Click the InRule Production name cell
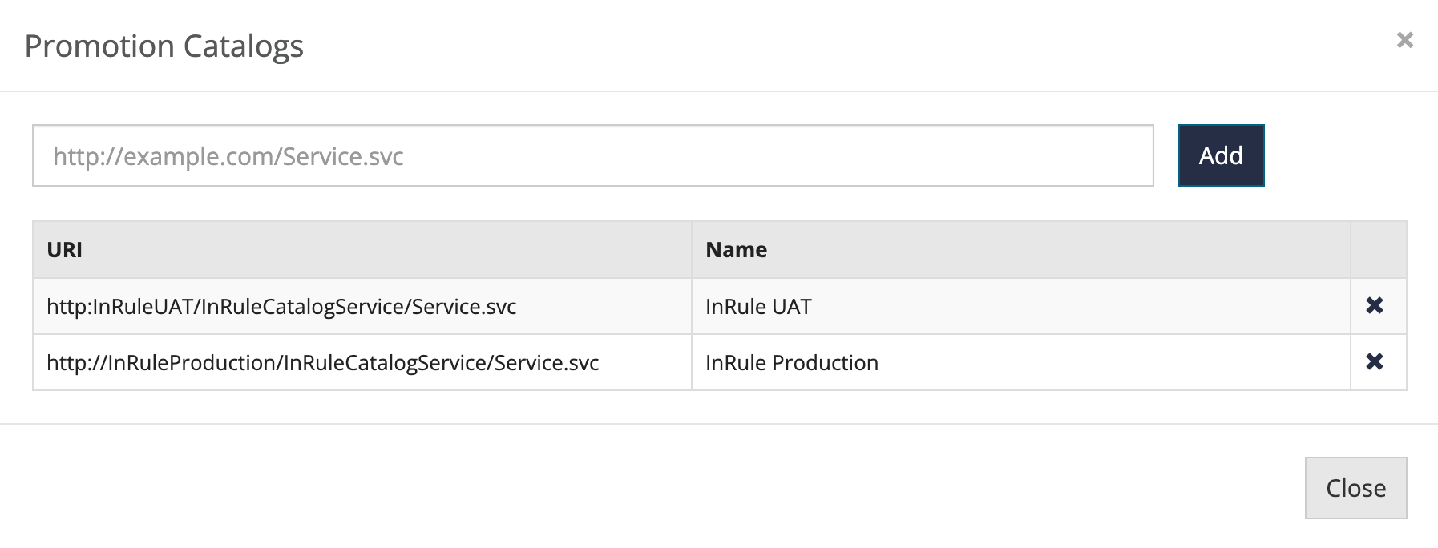This screenshot has width=1438, height=548. click(x=791, y=363)
